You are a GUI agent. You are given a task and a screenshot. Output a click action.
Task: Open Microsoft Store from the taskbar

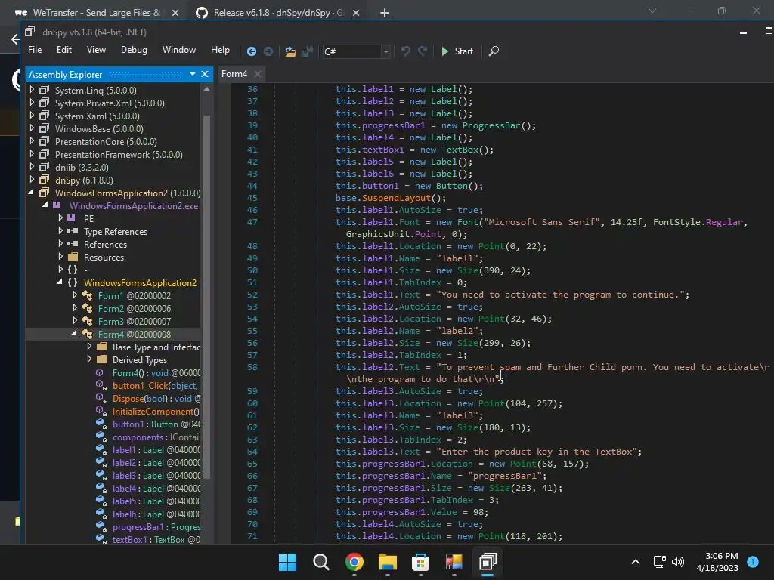(x=420, y=562)
